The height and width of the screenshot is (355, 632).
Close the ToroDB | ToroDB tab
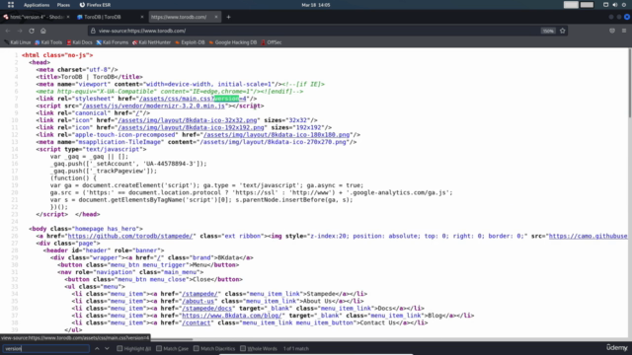(142, 17)
